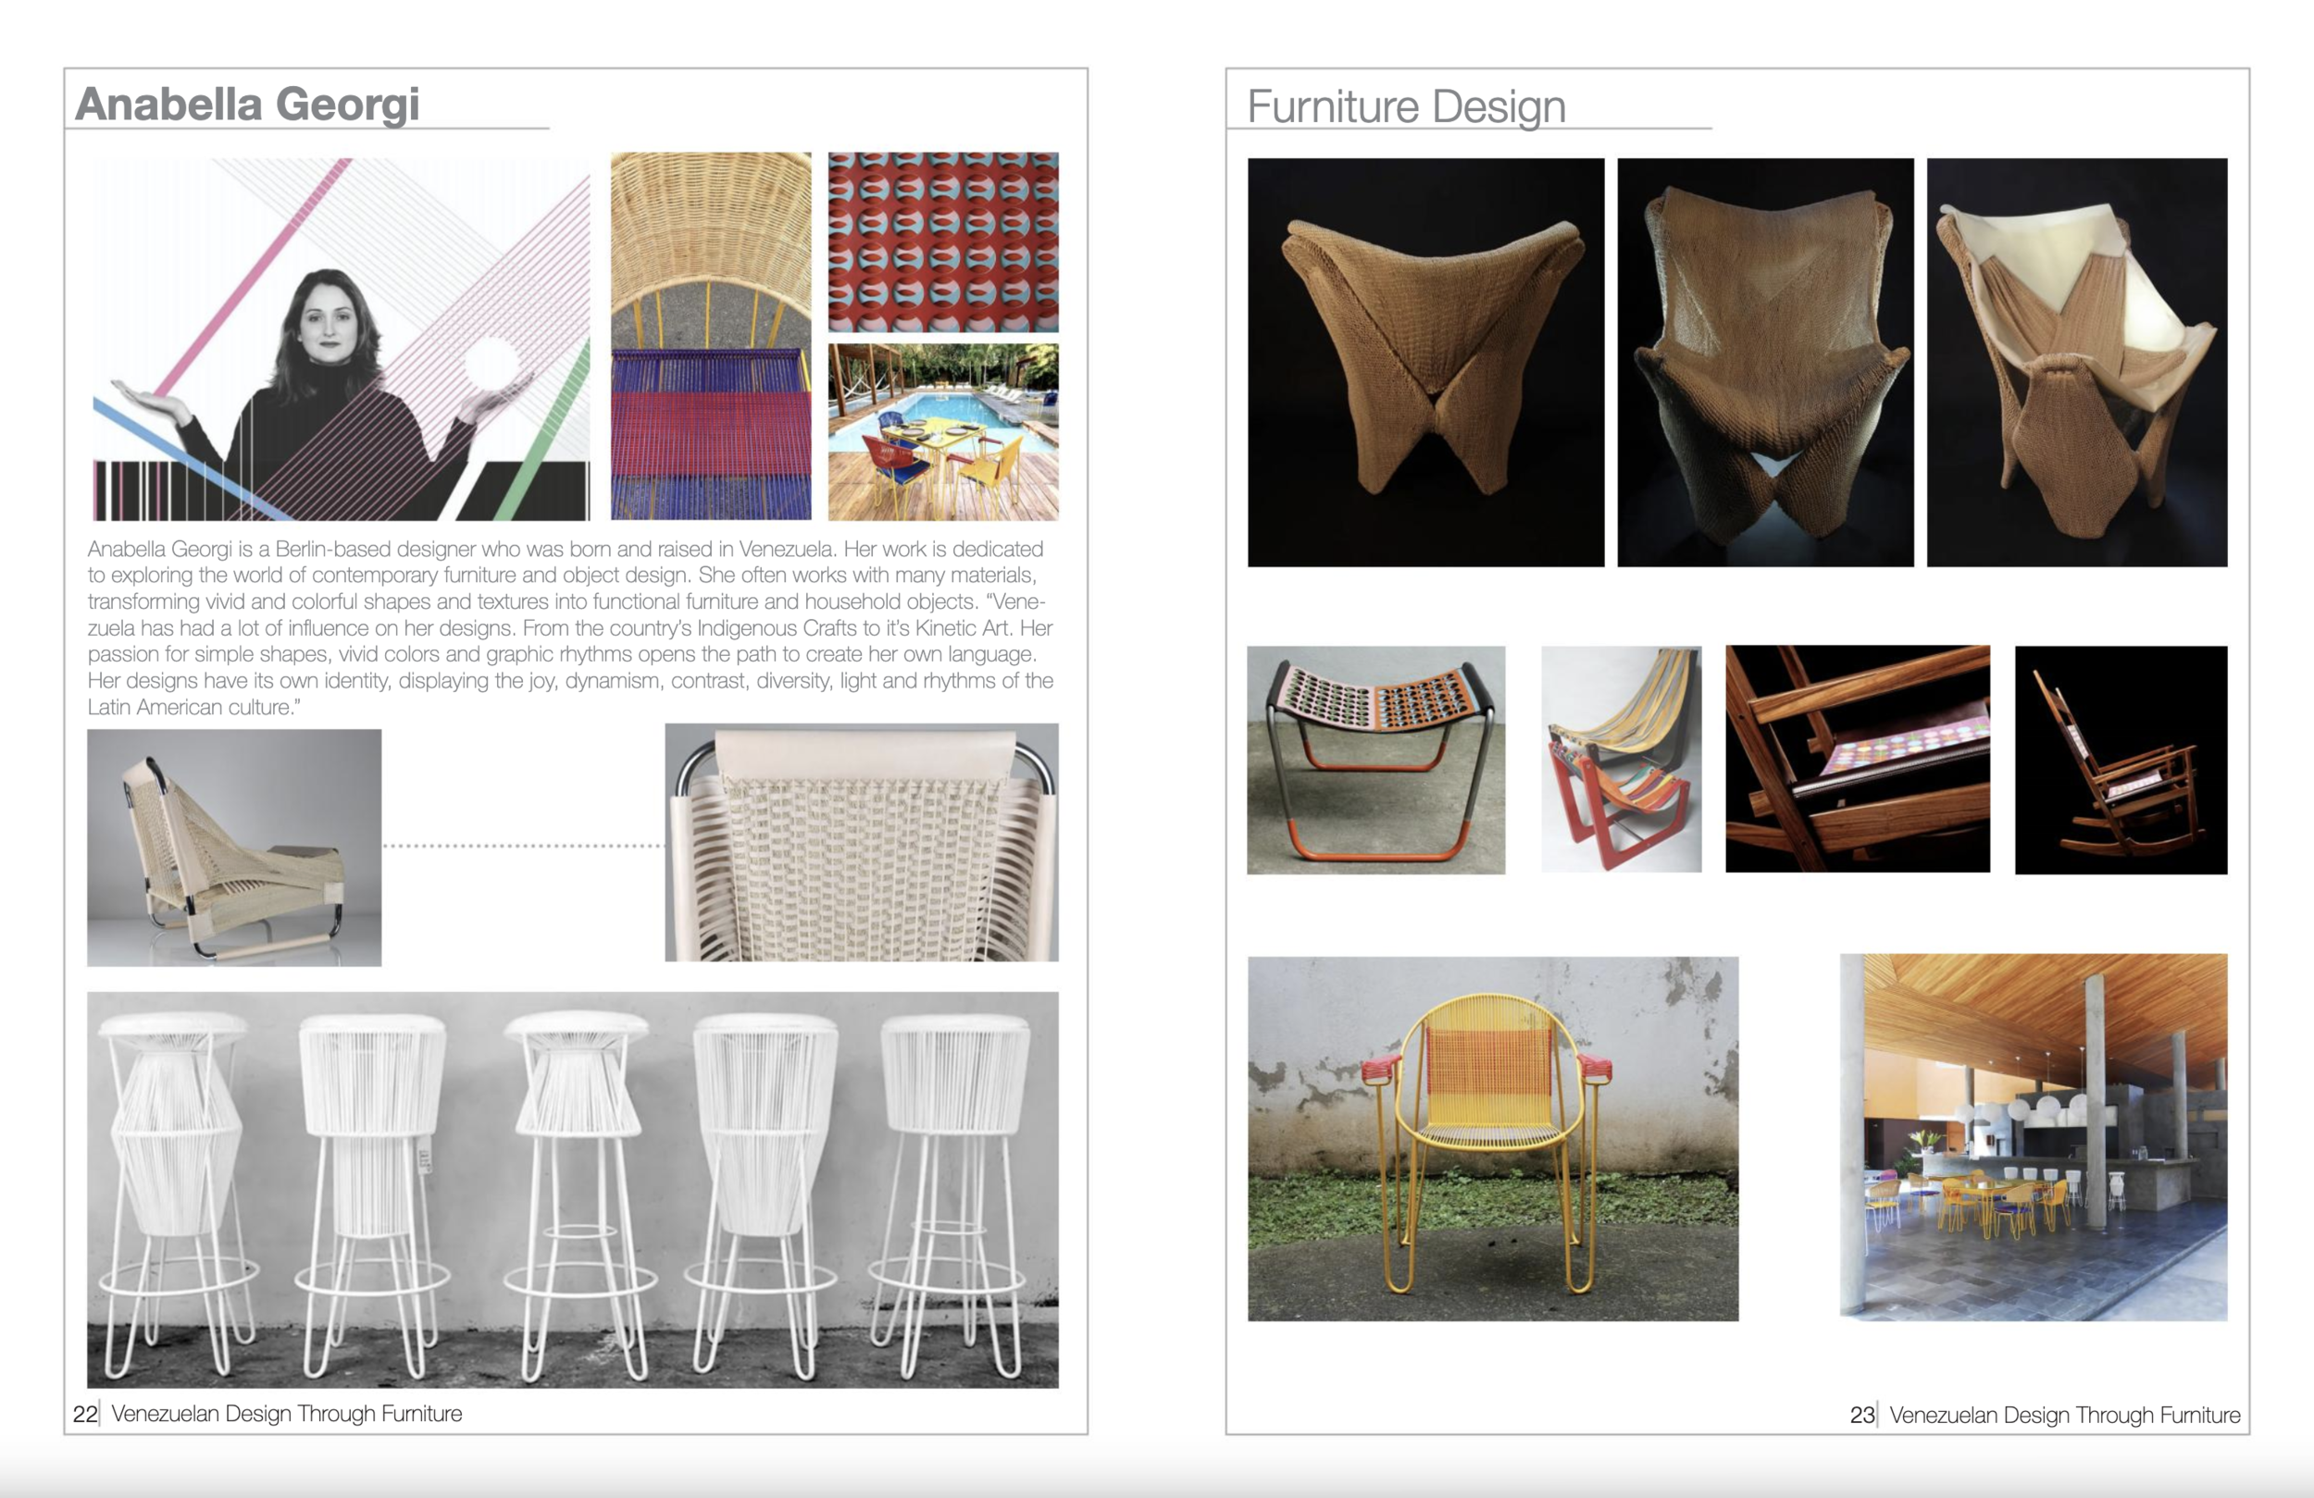
Task: Click the page 22 'Venezuelan Design Through Furniture' footer
Action: click(x=287, y=1414)
